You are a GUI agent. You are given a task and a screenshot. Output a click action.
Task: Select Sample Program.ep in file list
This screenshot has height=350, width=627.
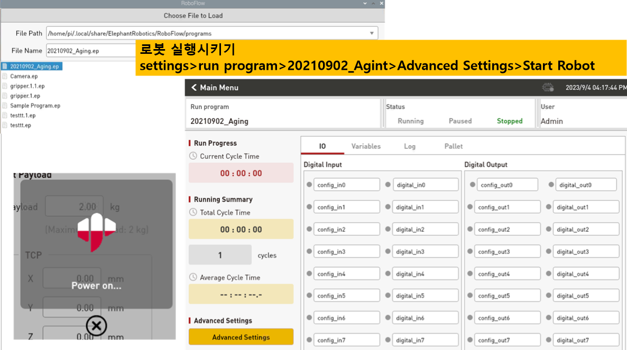coord(35,106)
